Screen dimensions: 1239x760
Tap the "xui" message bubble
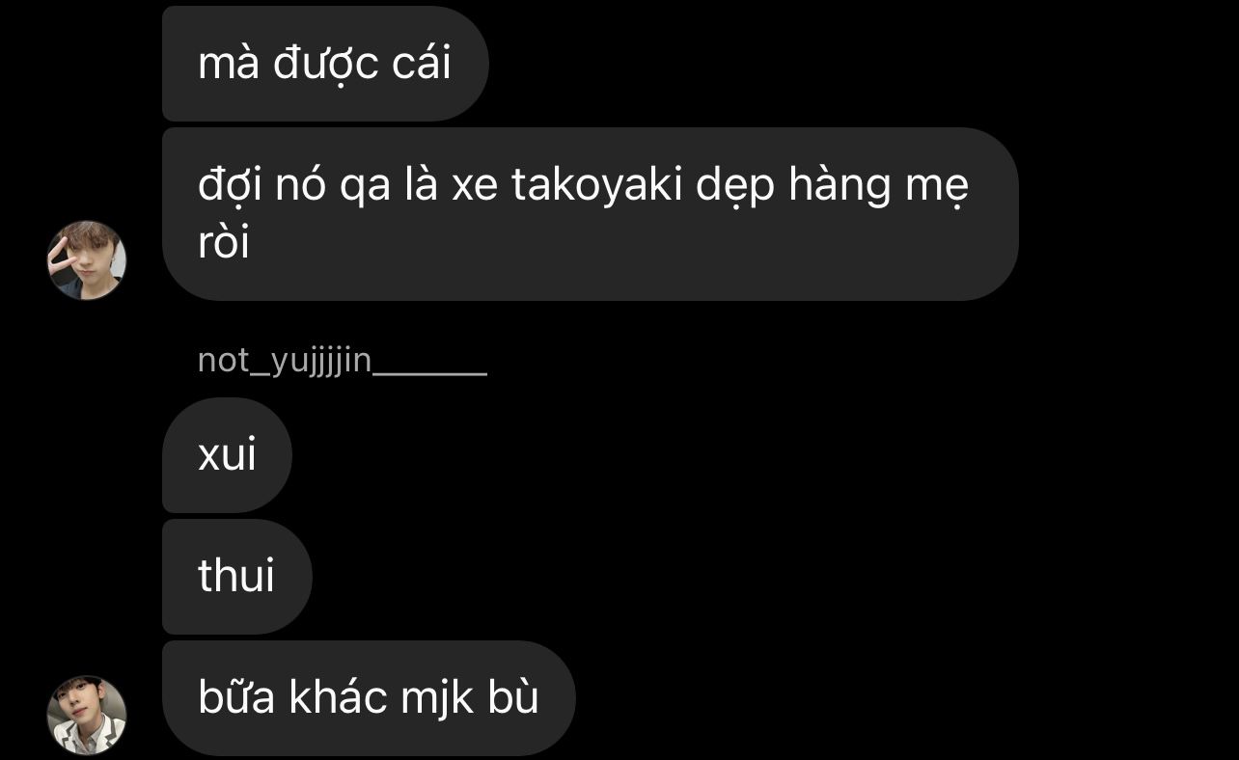(227, 455)
